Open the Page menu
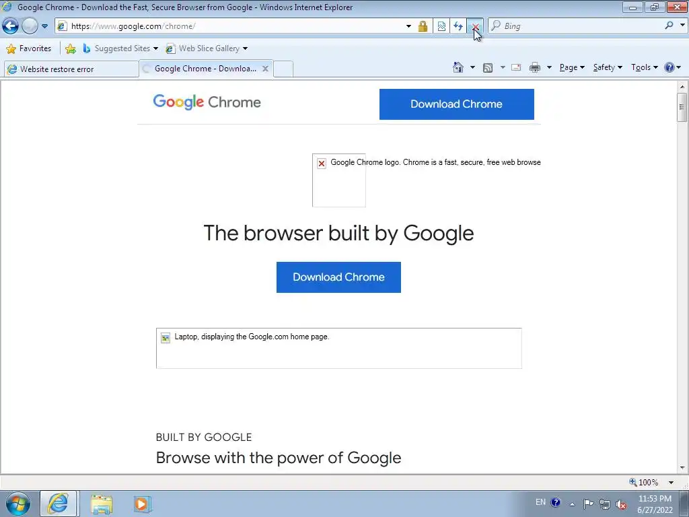 (x=572, y=67)
